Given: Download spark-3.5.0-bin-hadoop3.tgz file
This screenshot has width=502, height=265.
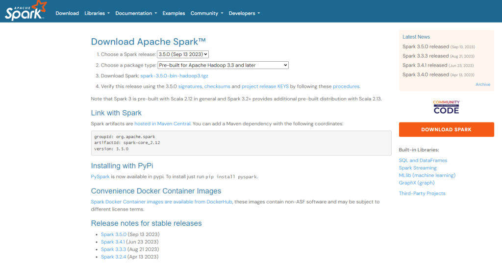Looking at the screenshot, I should point(174,76).
